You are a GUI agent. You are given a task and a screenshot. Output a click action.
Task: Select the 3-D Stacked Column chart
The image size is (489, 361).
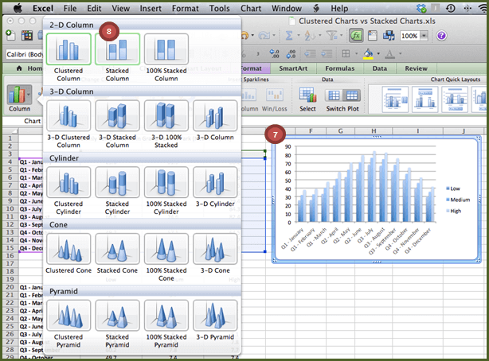[x=117, y=115]
